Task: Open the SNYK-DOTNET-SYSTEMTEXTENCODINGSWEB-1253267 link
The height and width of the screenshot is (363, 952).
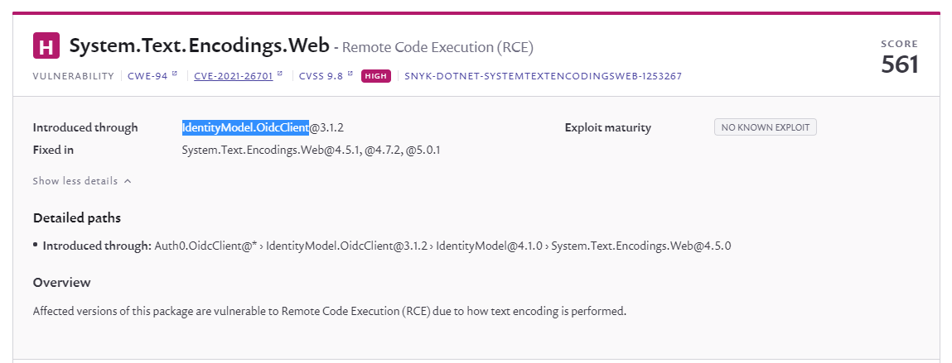Action: 543,76
